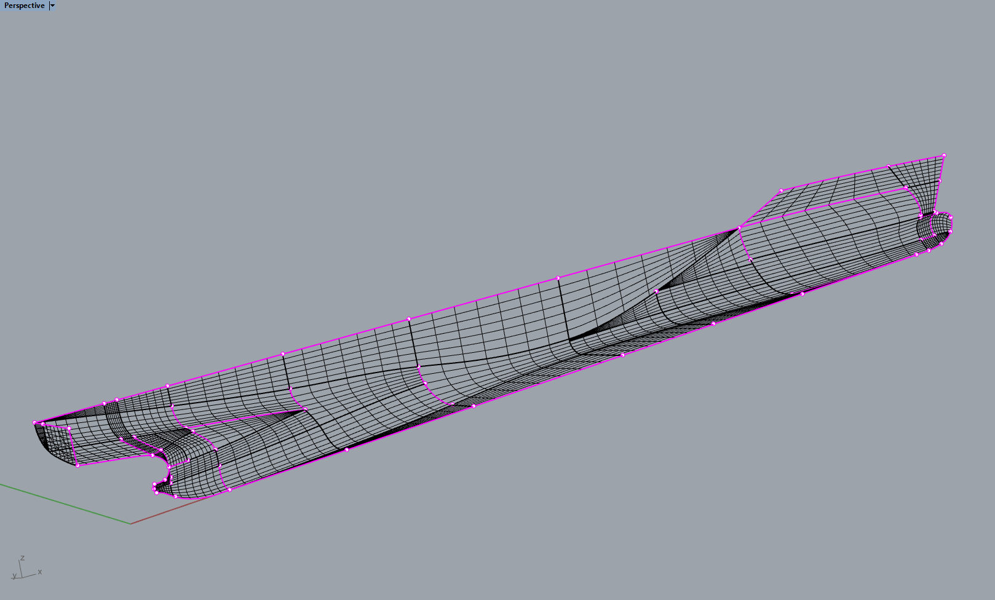Select the control point at the upper-right hull corner

coord(943,154)
